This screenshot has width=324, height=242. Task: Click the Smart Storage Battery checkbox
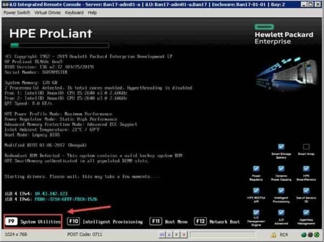click(281, 147)
